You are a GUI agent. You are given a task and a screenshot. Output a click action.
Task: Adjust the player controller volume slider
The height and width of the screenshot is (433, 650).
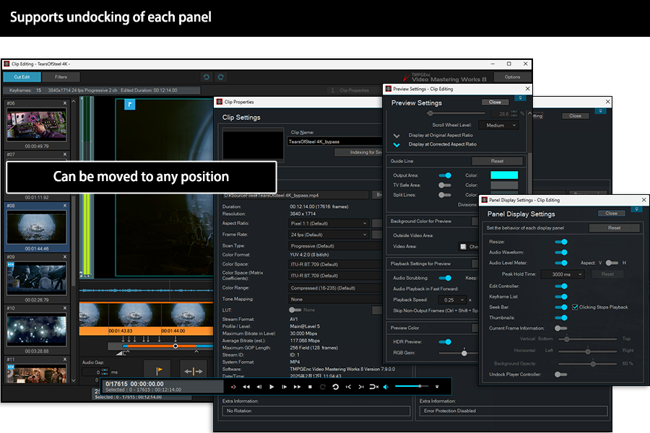coord(412,387)
